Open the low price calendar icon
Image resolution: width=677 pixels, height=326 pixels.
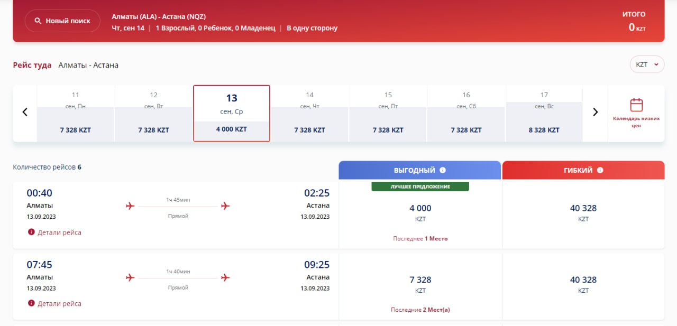[x=636, y=105]
